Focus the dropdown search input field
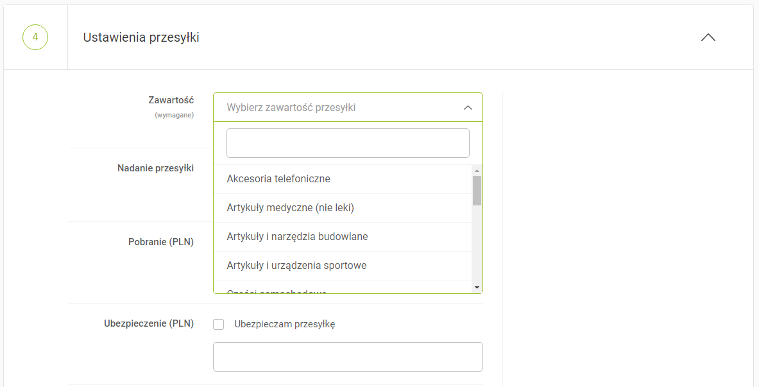This screenshot has width=759, height=387. [x=348, y=143]
